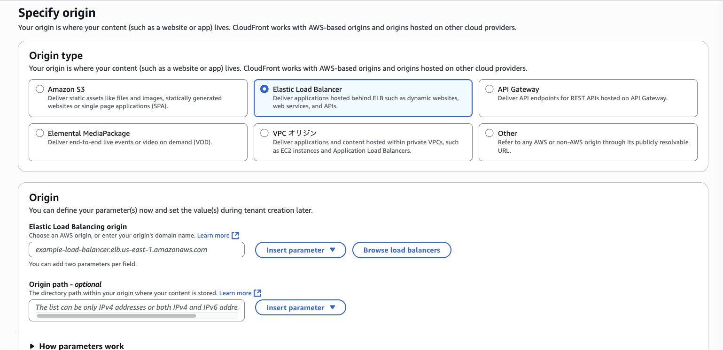Click the Browse load balancers button

pos(402,250)
